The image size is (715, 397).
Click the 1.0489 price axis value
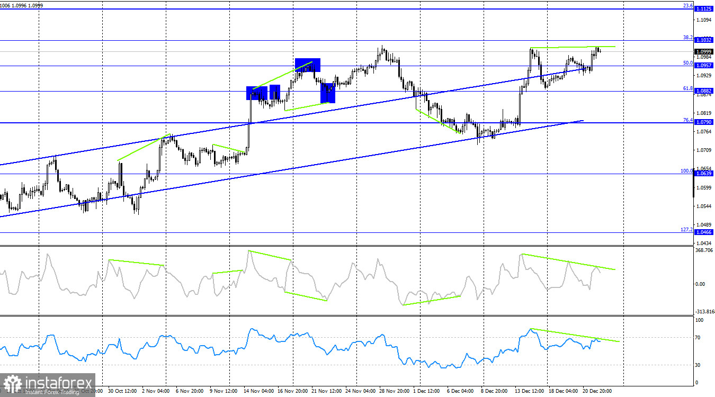[705, 224]
